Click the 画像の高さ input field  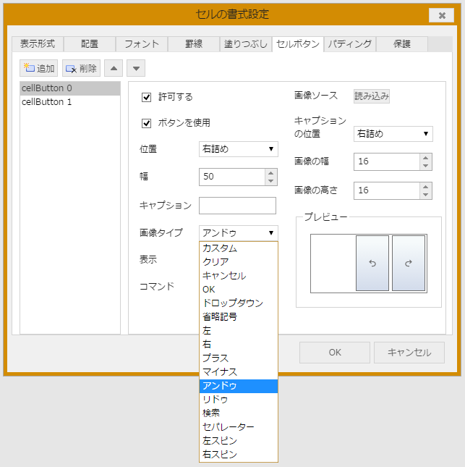click(x=387, y=190)
